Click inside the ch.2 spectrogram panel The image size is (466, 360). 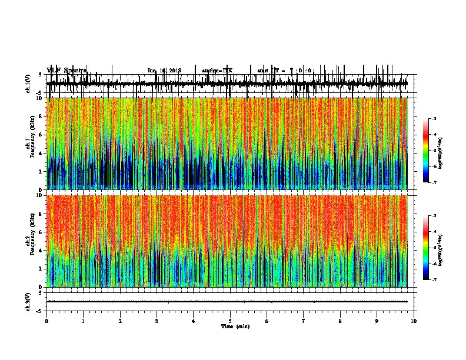click(227, 241)
